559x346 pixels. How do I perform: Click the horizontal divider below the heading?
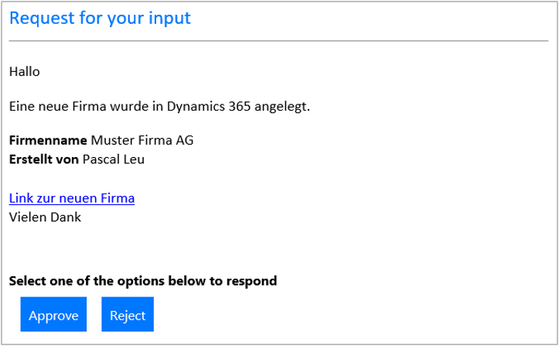pos(278,40)
